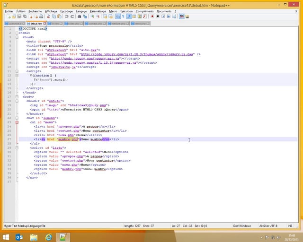This screenshot has height=242, width=303.
Task: Click the ABC spell-check toolbar icon
Action: [x=182, y=17]
